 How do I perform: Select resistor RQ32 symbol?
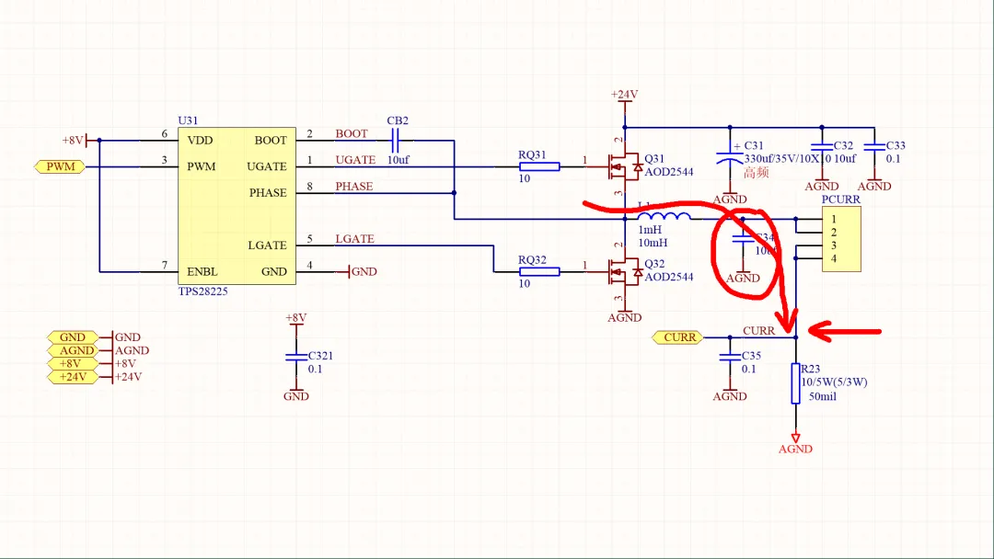[x=539, y=272]
